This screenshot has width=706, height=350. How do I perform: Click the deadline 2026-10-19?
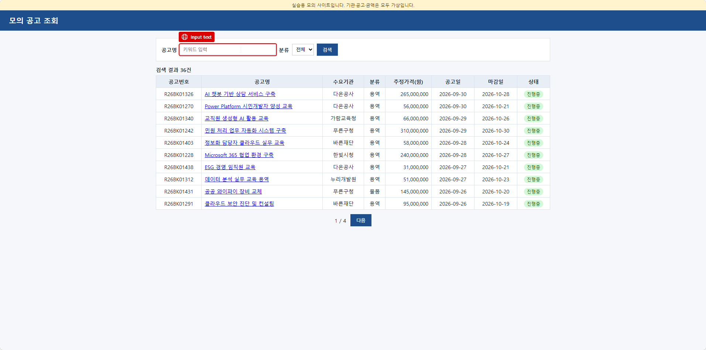496,204
